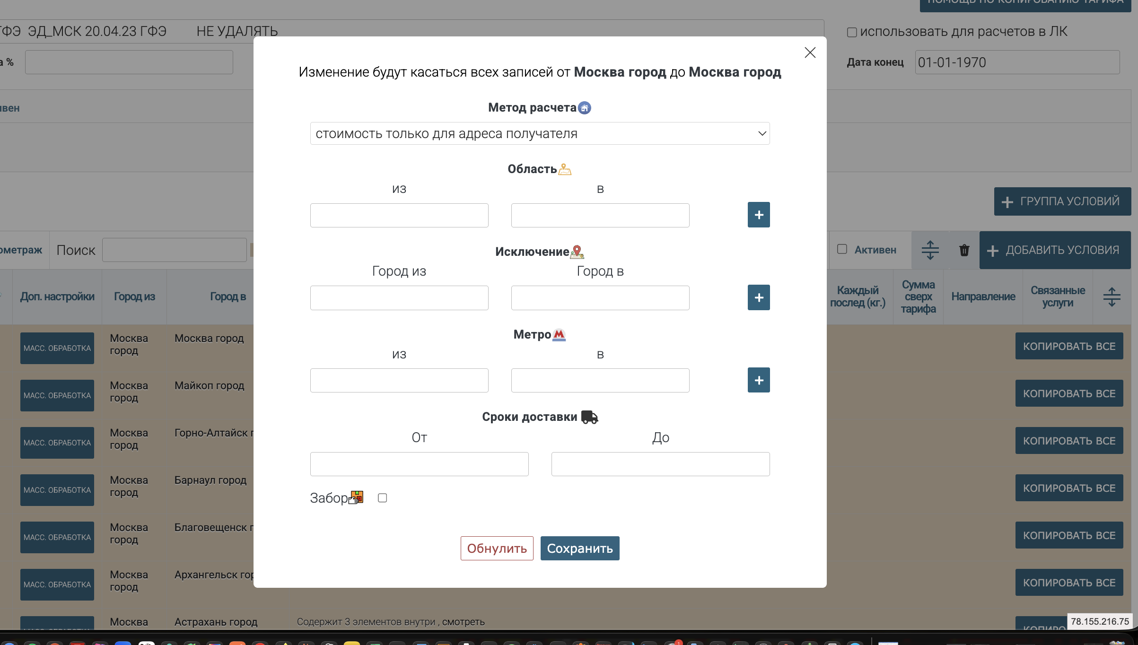Click МАСС. ОБРАБОТКА for Архангельск row

(x=57, y=584)
